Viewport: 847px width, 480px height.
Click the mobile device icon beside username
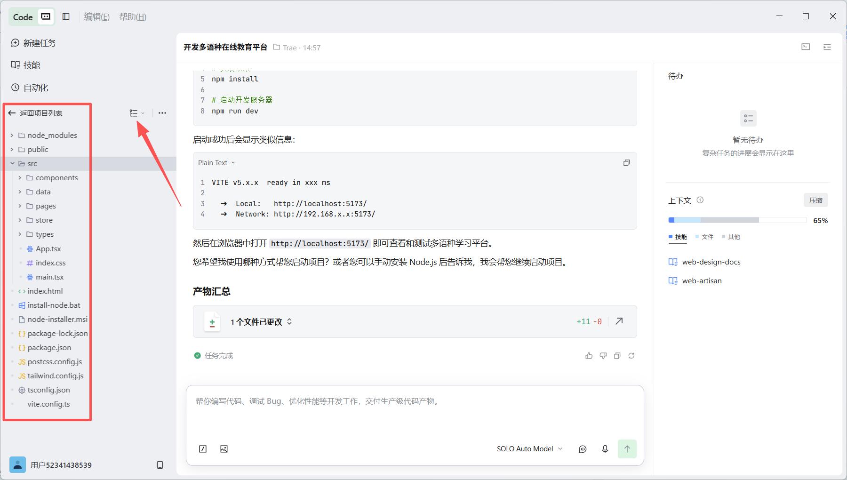coord(160,465)
